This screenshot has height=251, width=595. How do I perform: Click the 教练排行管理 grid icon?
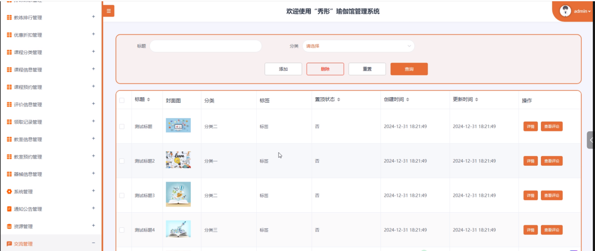(x=9, y=17)
